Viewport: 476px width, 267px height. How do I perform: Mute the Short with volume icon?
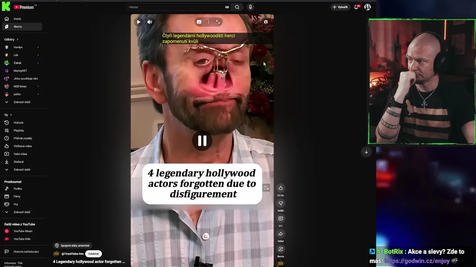click(149, 22)
